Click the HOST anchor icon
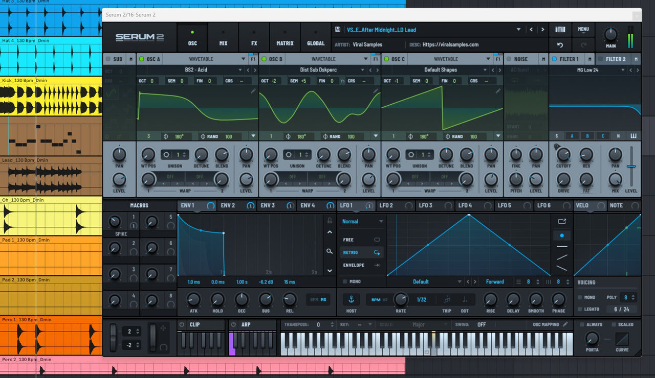655x378 pixels. (x=351, y=299)
